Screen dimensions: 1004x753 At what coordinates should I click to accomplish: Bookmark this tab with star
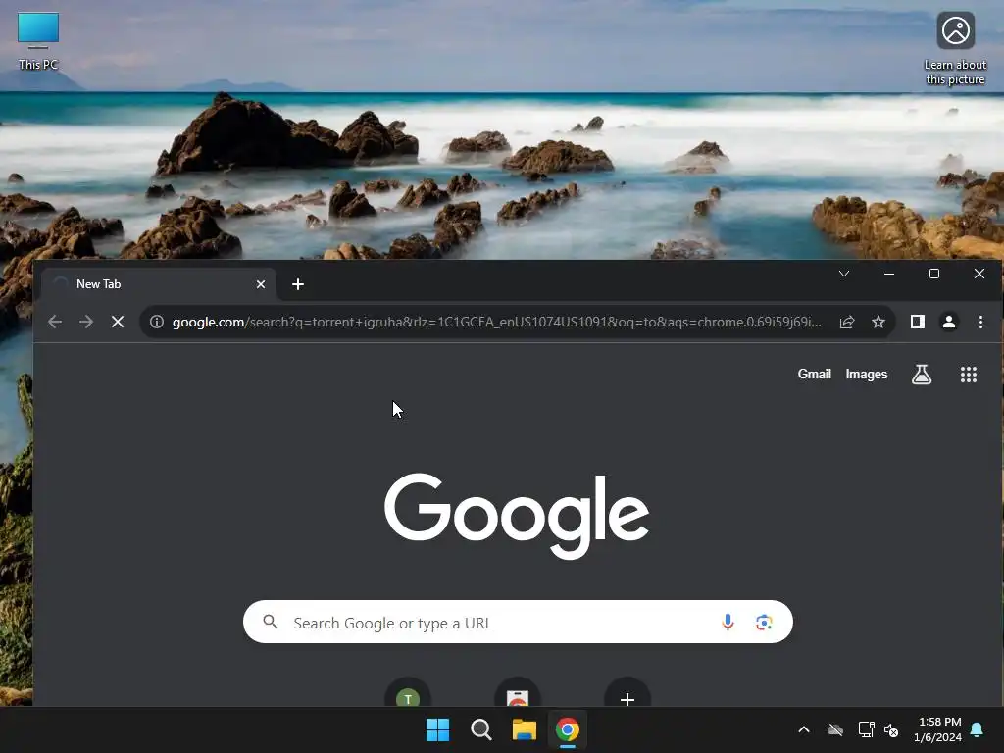point(878,322)
